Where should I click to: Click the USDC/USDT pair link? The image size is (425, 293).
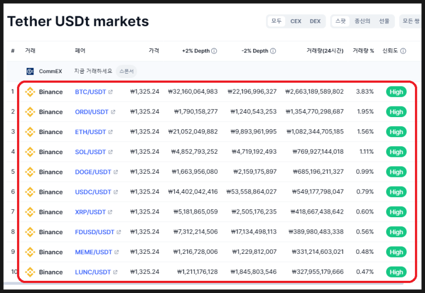[x=93, y=192]
